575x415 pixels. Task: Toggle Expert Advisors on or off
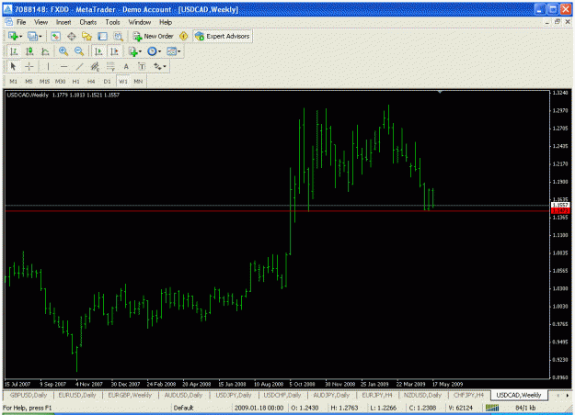tap(223, 36)
